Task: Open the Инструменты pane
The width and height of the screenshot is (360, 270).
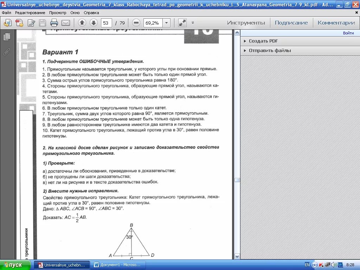Action: point(246,23)
